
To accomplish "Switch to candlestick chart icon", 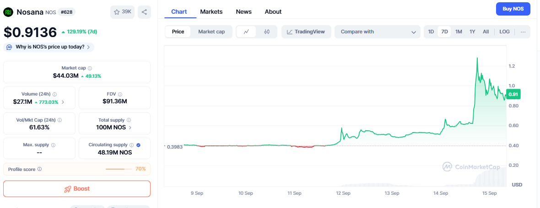I will coord(266,32).
